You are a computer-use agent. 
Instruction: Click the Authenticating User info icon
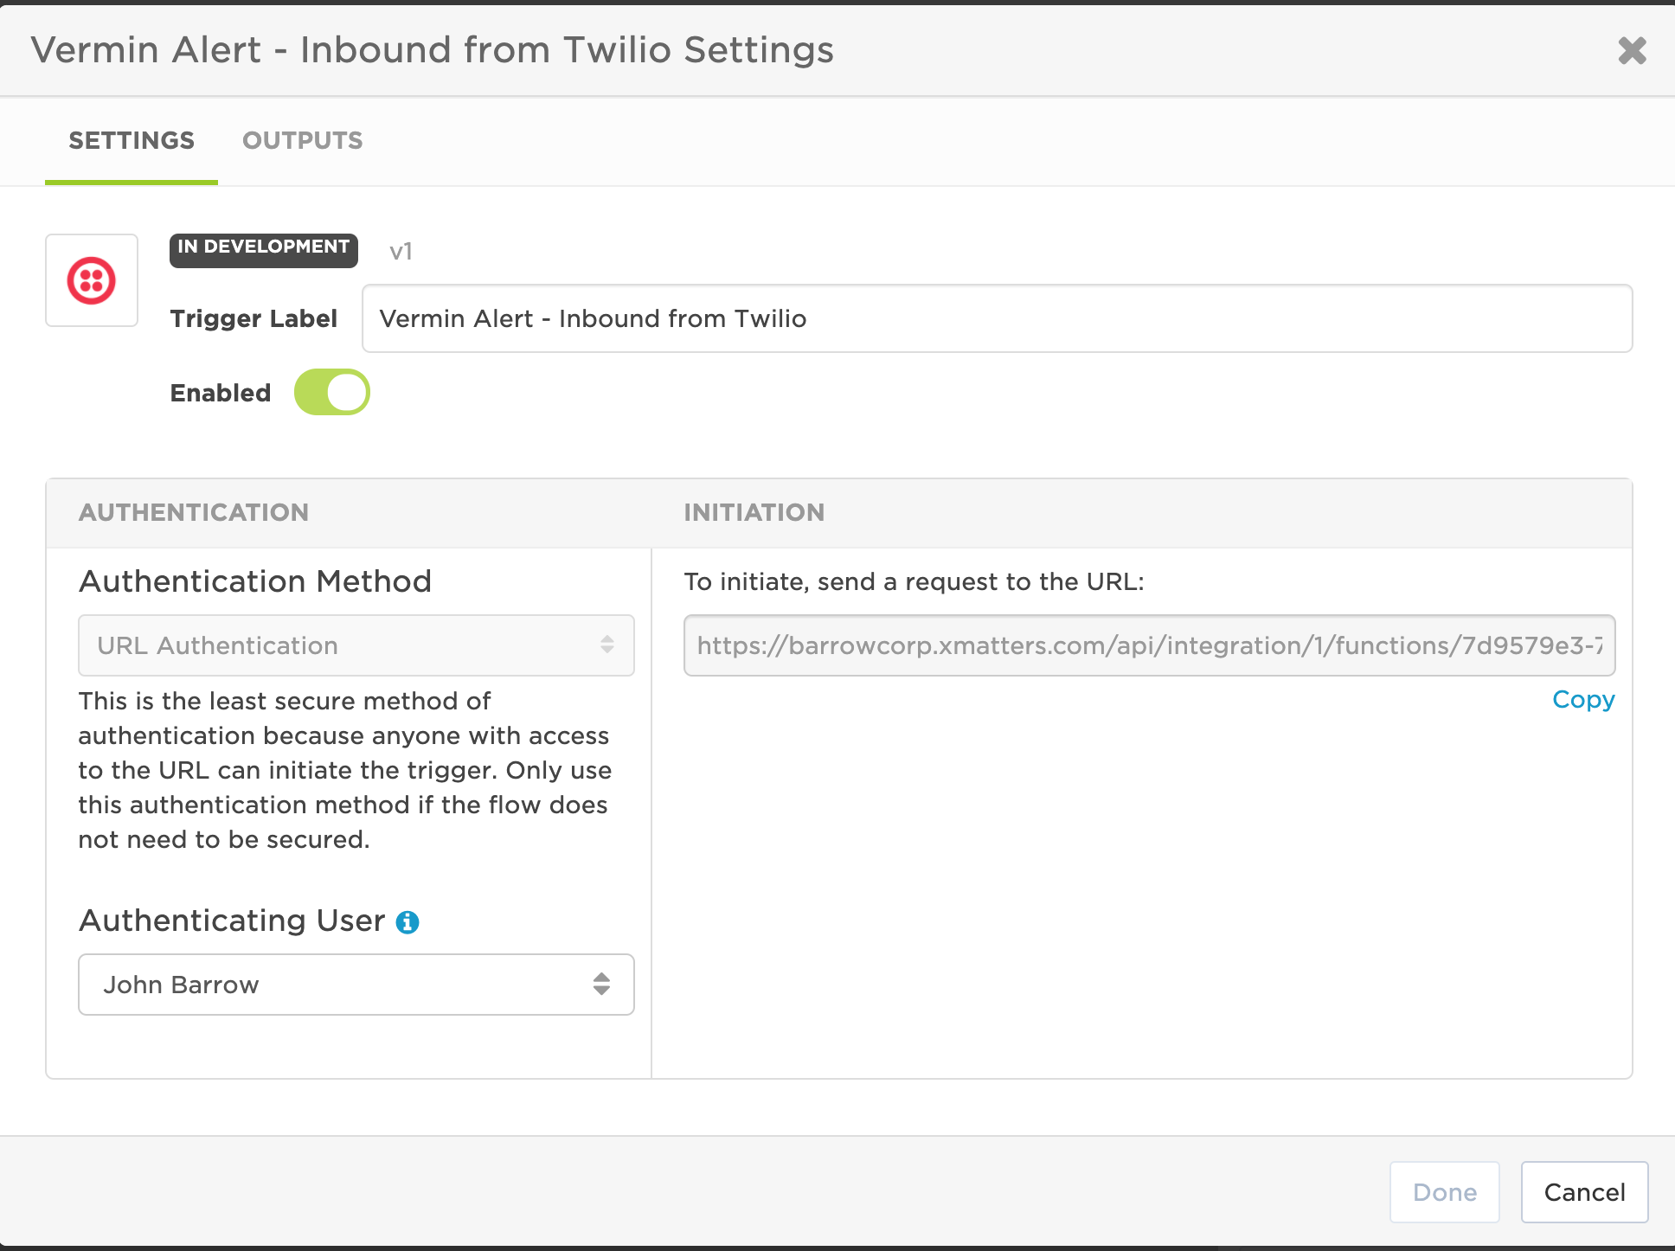click(408, 922)
